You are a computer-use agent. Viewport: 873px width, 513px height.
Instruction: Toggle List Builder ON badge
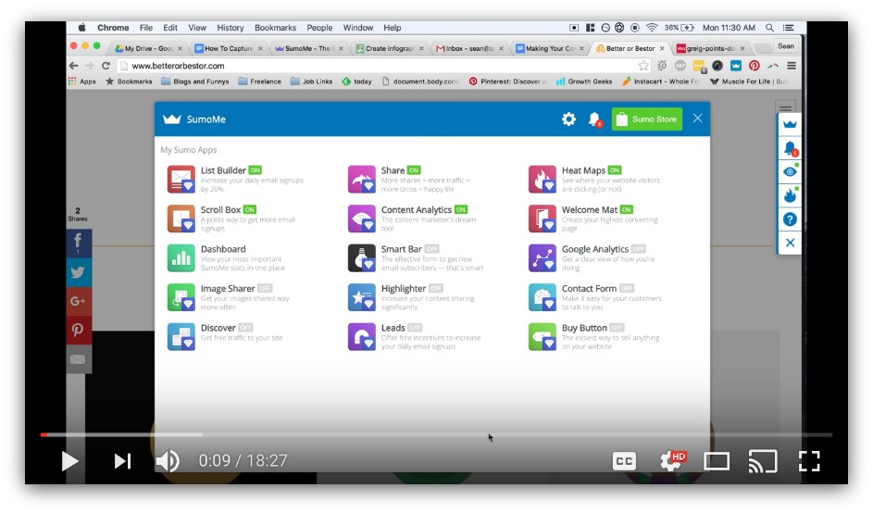pos(255,170)
